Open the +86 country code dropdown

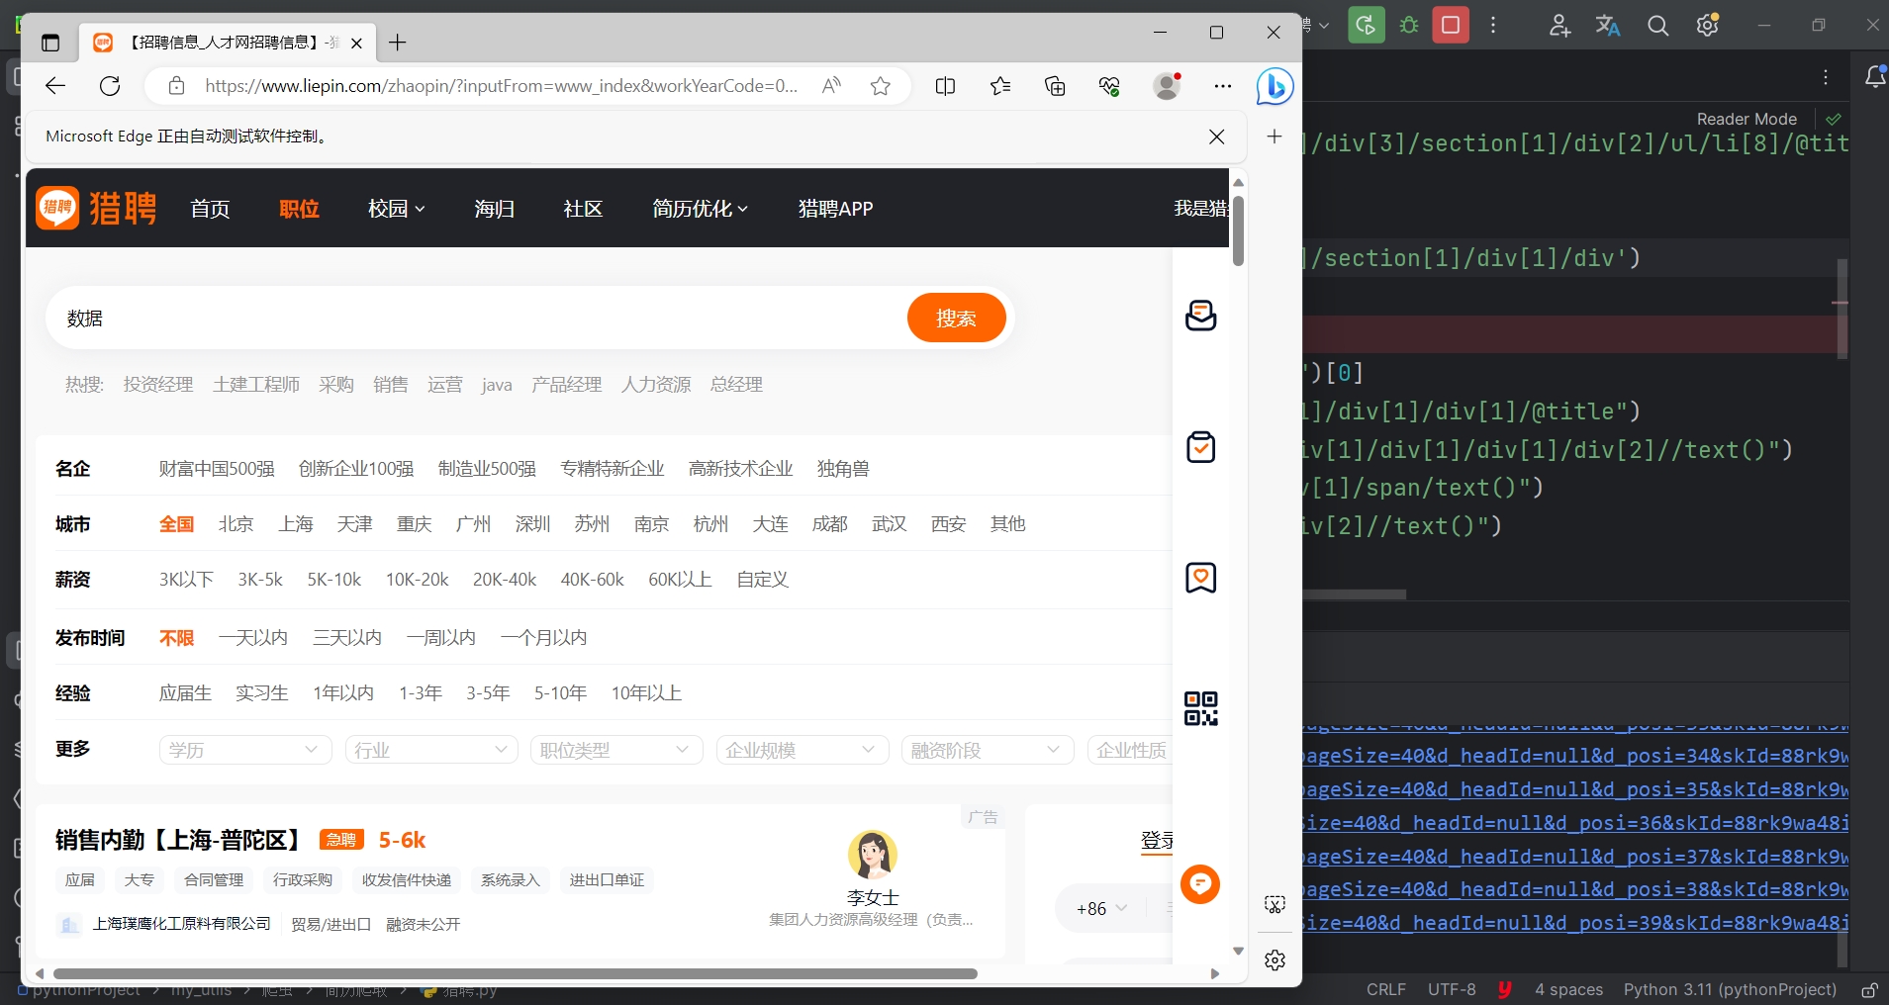pos(1101,908)
